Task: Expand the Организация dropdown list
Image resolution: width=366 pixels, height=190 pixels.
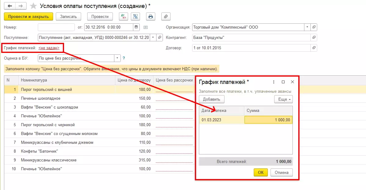Action: (x=307, y=27)
